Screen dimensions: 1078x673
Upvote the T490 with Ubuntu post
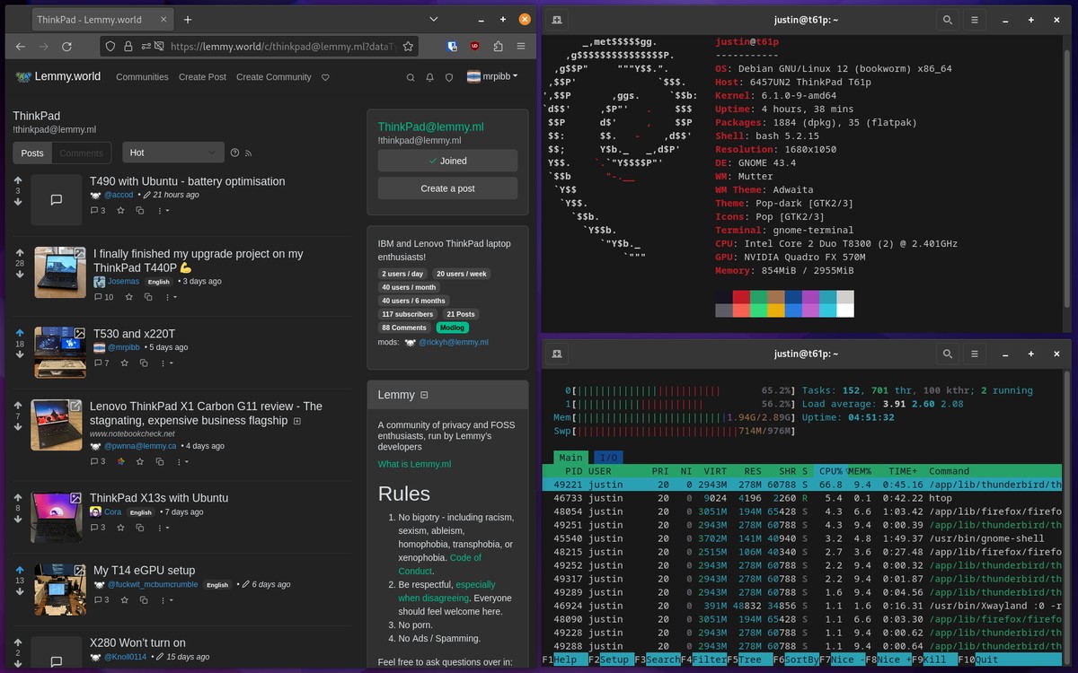coord(18,179)
